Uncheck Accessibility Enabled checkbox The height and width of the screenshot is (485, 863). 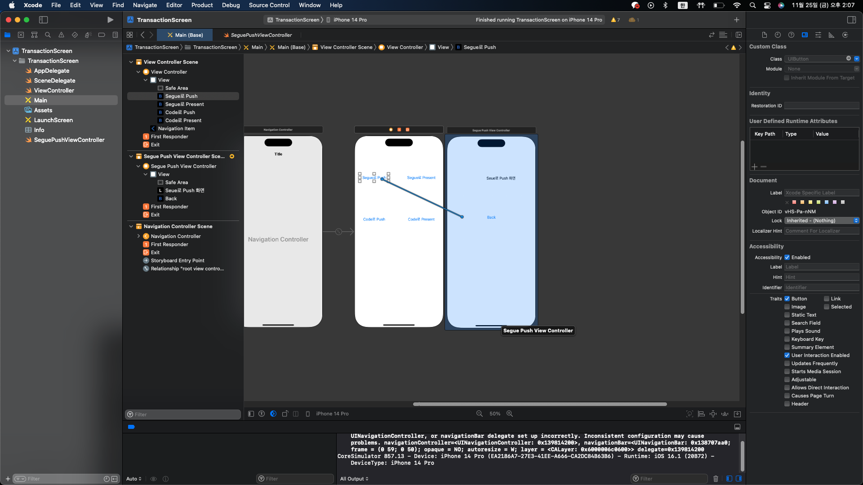click(787, 257)
